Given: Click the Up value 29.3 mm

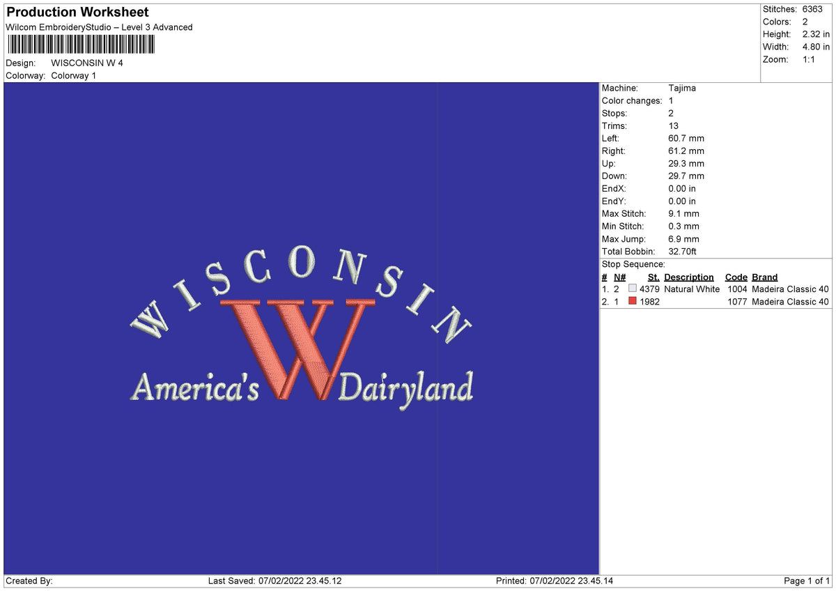Looking at the screenshot, I should tap(686, 163).
